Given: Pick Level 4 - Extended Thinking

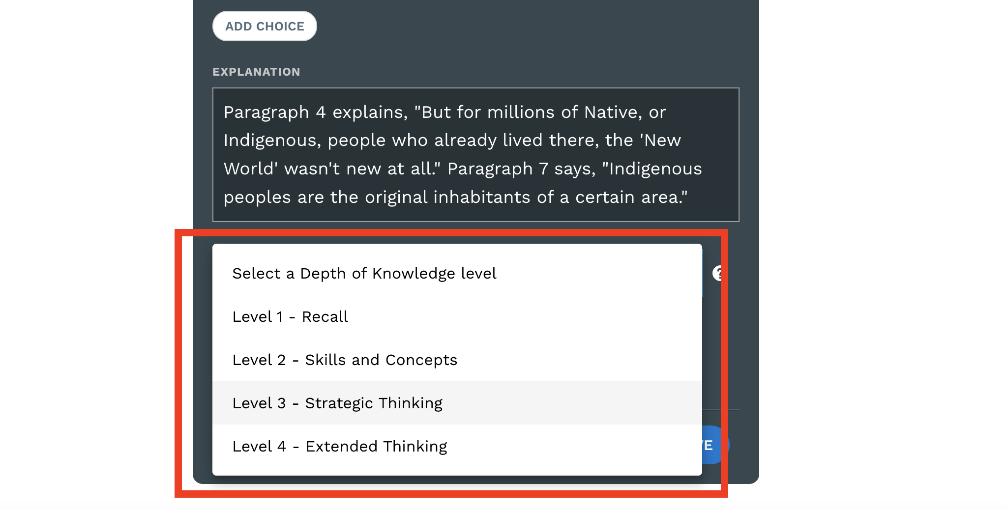Looking at the screenshot, I should pyautogui.click(x=457, y=446).
